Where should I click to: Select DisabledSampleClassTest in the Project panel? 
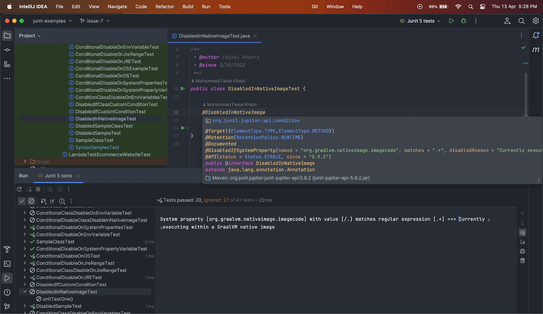(103, 126)
